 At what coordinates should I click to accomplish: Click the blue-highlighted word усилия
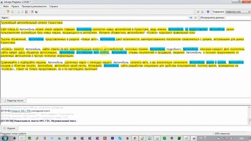tap(222, 62)
